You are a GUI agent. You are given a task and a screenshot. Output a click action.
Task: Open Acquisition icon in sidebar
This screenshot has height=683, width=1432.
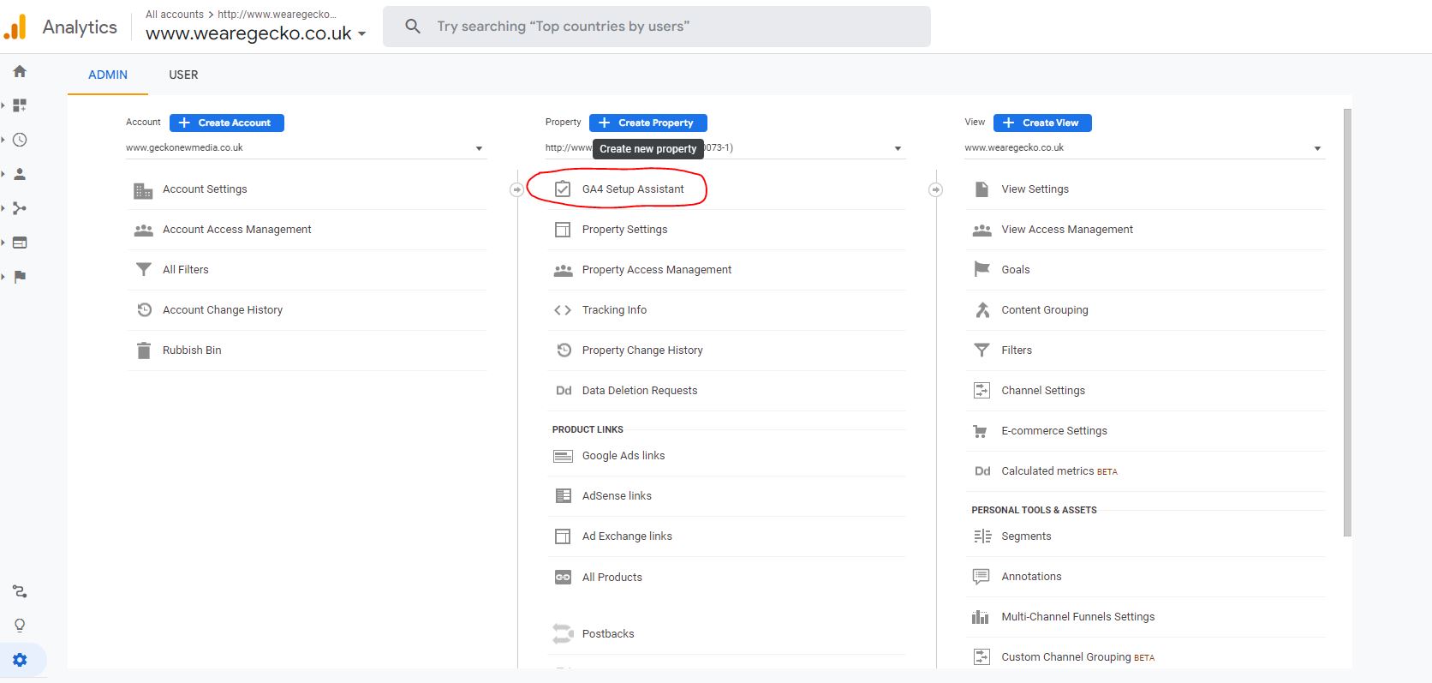tap(20, 208)
